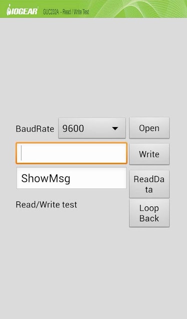Open the BaudRate 9600 dropdown
Viewport: 187px width, 319px height.
(92, 129)
